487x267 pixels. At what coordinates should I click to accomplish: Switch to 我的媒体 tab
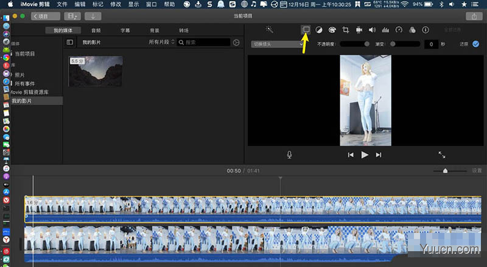coord(63,30)
